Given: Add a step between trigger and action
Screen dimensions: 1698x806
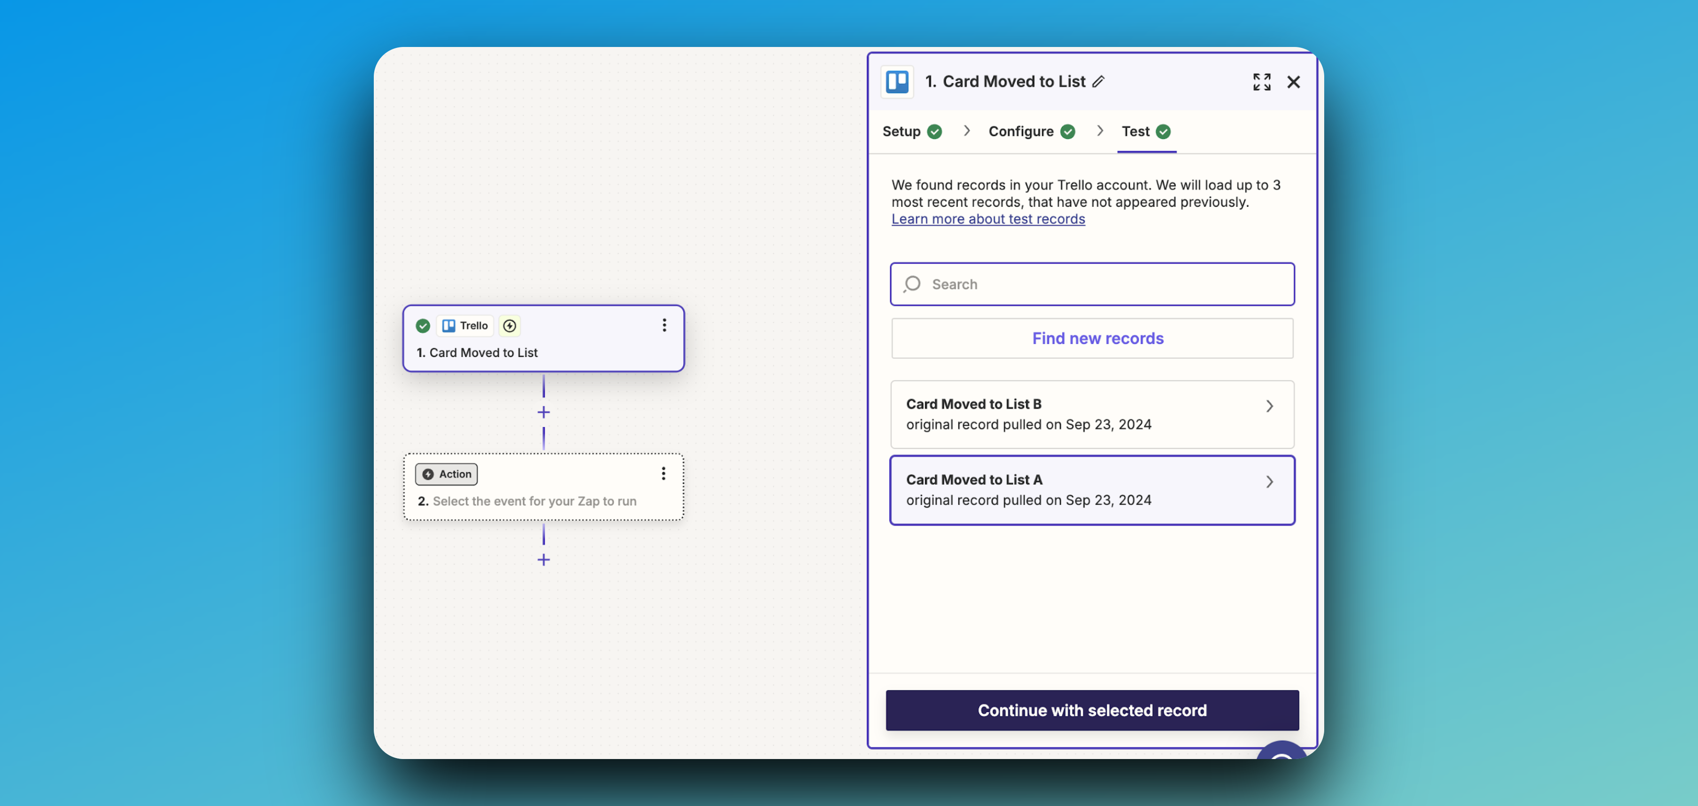Looking at the screenshot, I should pos(543,412).
